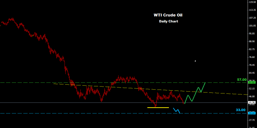Select the green 57.02 price axis tag

point(251,82)
